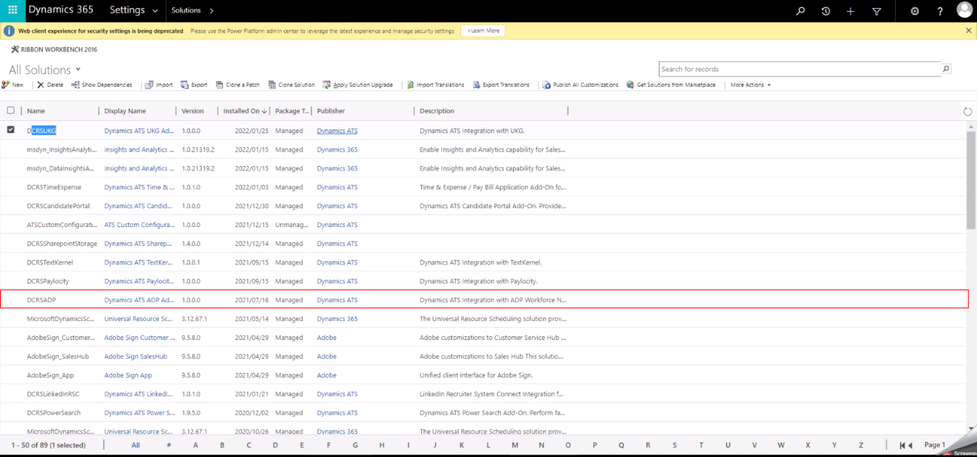977x457 pixels.
Task: Click scrollbar down arrow of the grid
Action: [971, 429]
